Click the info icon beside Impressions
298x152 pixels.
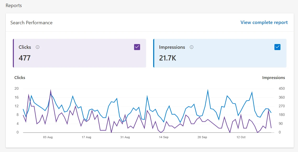(191, 47)
